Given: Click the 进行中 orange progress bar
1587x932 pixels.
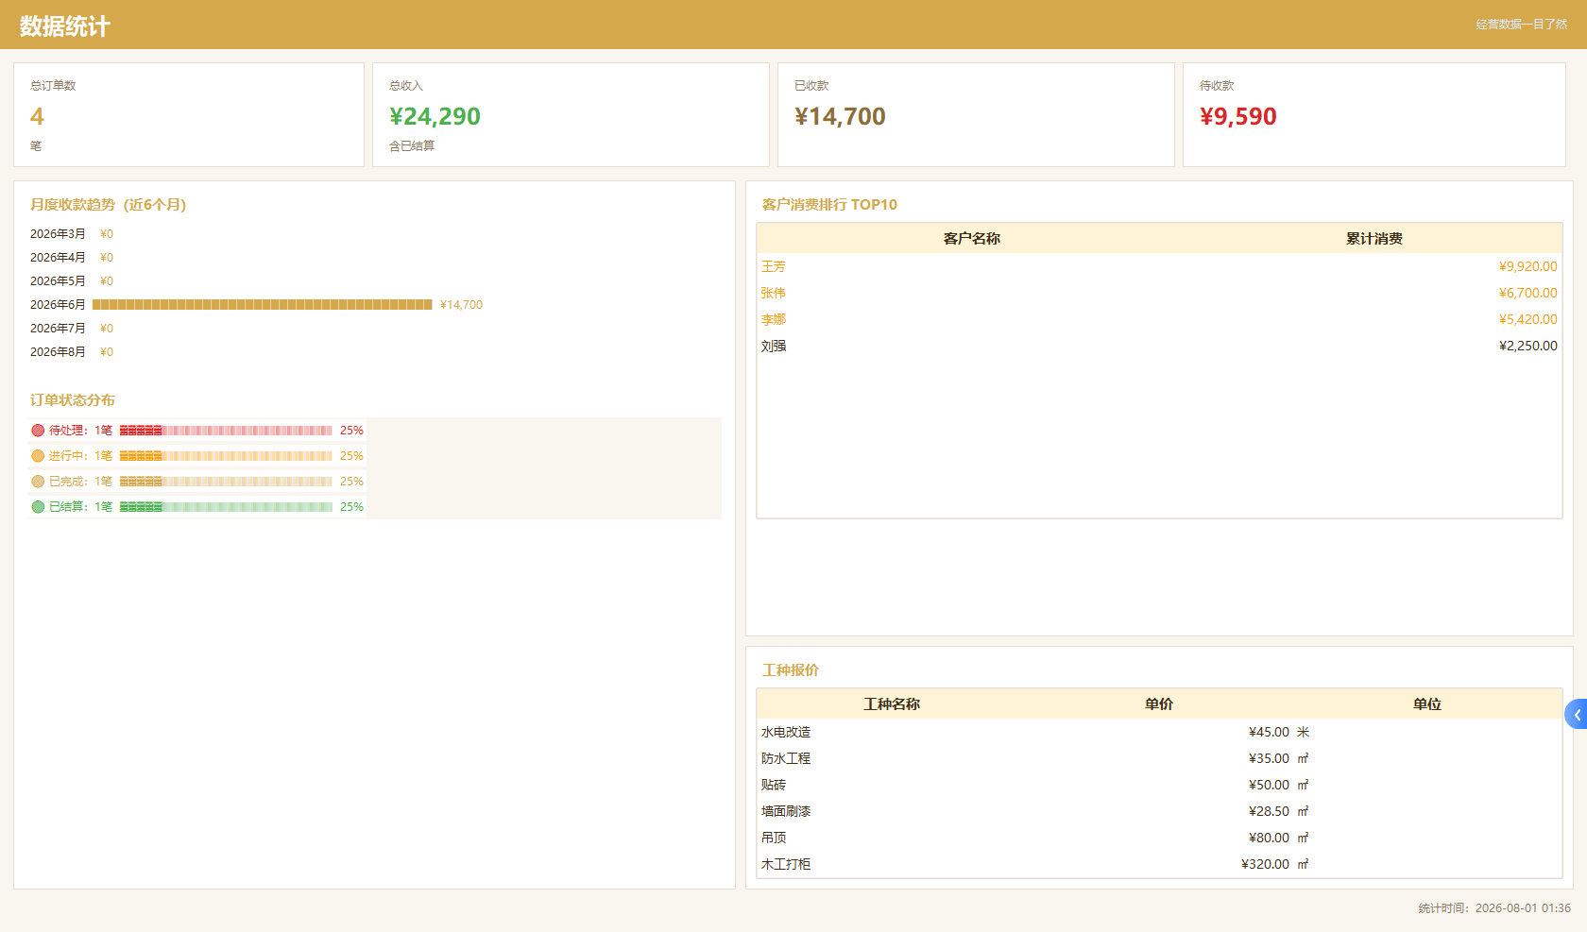Looking at the screenshot, I should [x=226, y=456].
